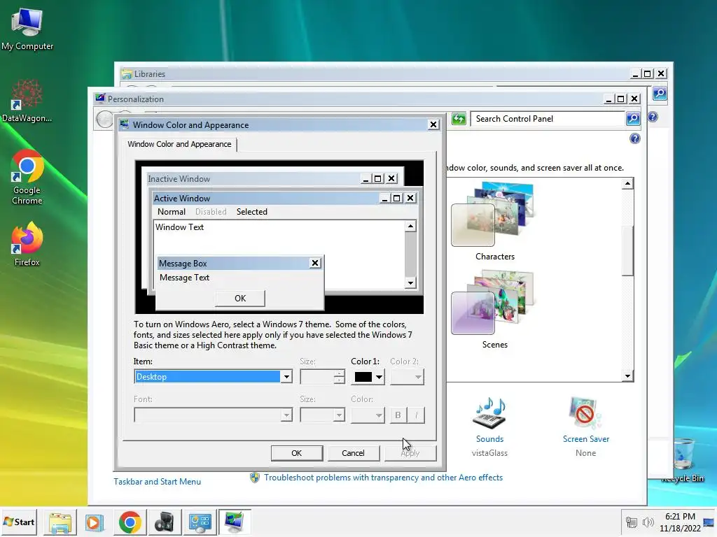Click the Libraries window title bar
717x537 pixels.
(375, 74)
